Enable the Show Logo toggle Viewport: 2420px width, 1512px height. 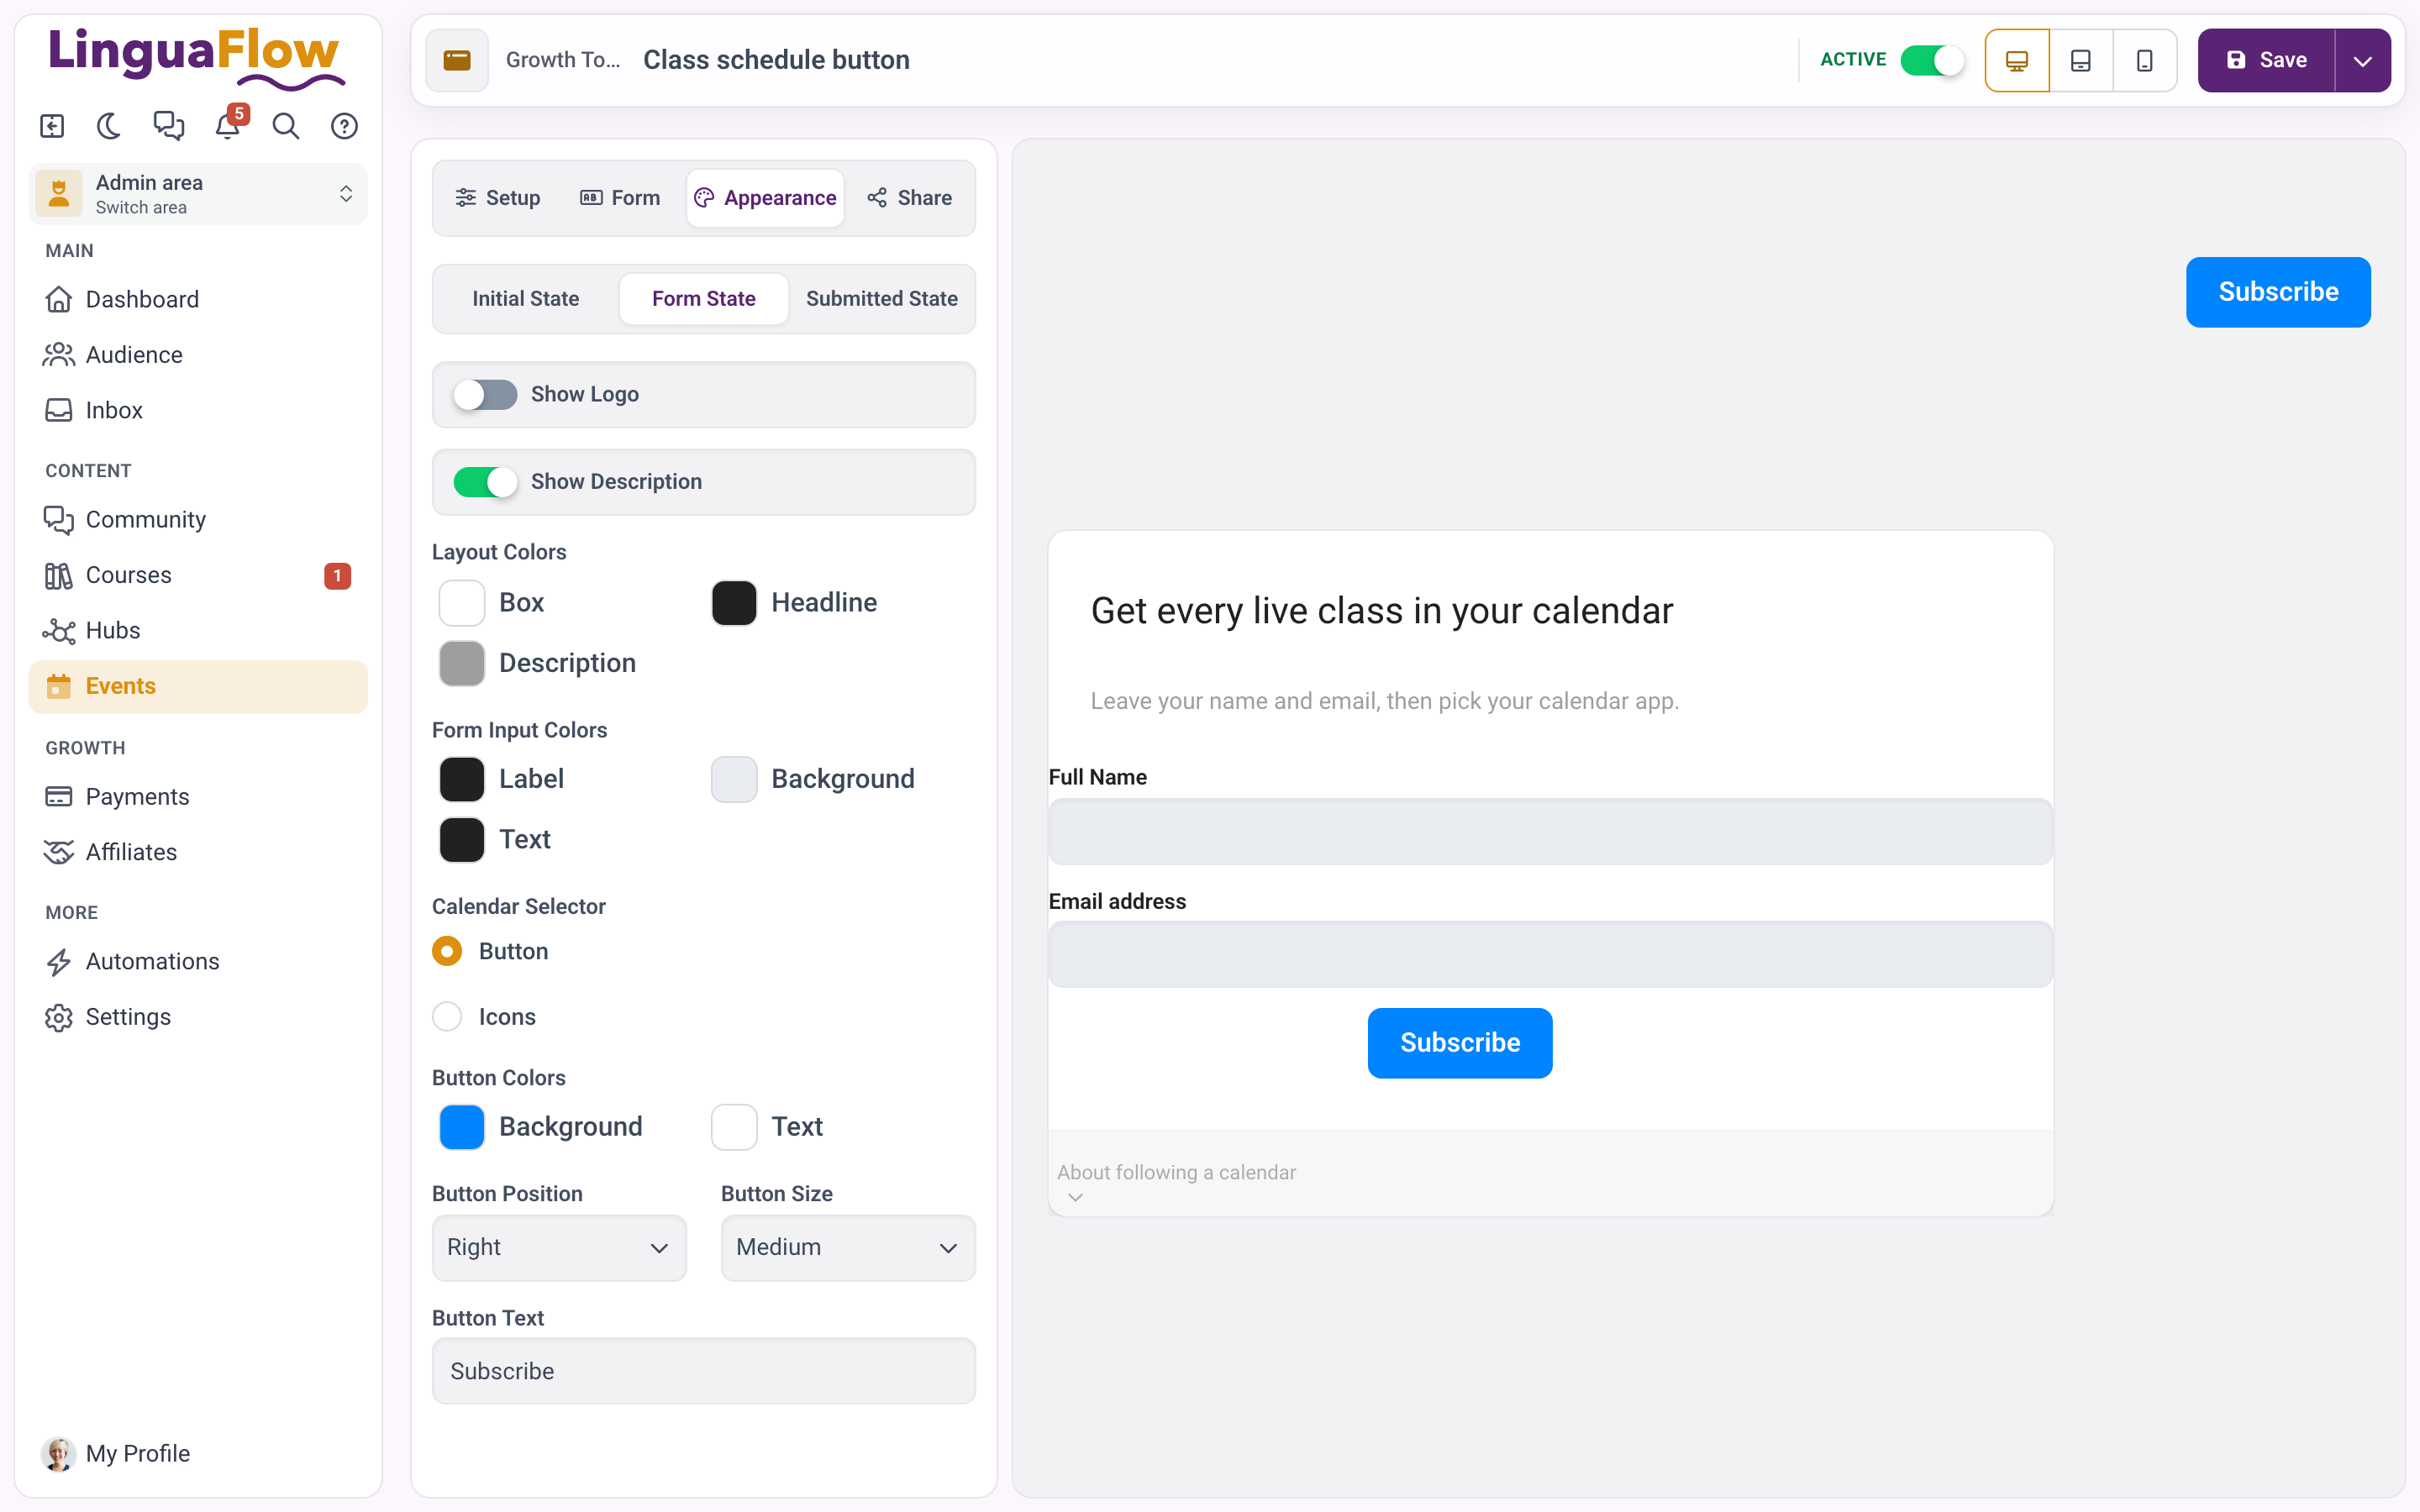coord(485,395)
